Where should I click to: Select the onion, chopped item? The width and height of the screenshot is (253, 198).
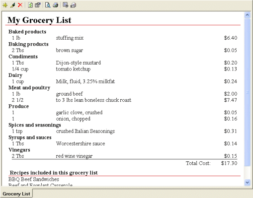[x=73, y=119]
